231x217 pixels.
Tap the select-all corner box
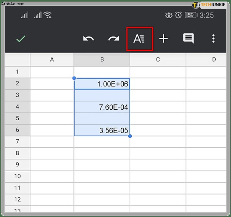[18, 60]
